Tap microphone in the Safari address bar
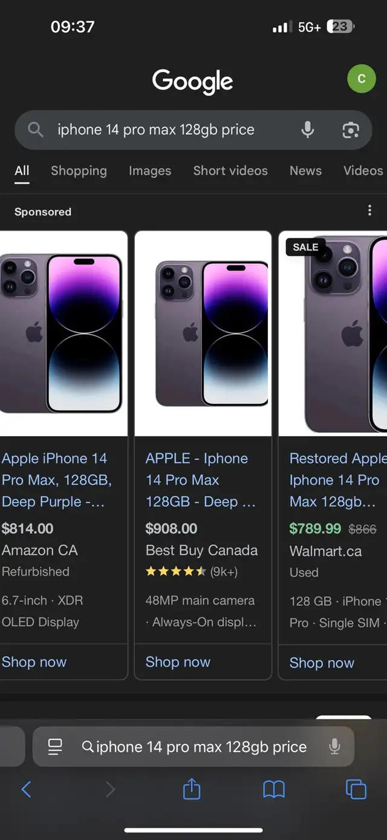 point(334,747)
